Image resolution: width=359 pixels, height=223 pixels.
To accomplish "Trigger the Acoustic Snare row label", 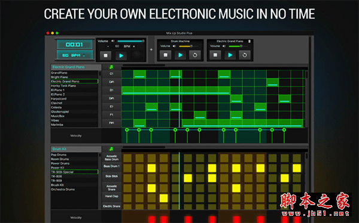I will click(111, 188).
